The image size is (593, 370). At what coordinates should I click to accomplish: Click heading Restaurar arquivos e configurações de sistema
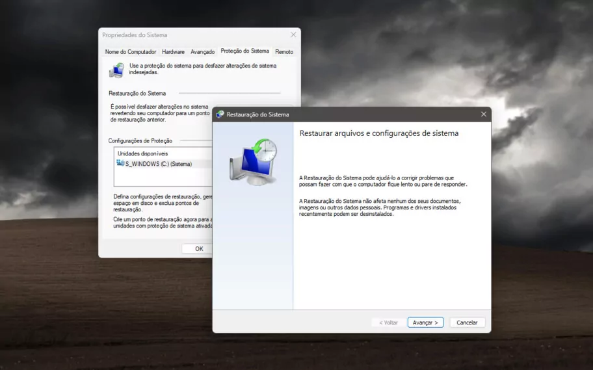pos(378,133)
